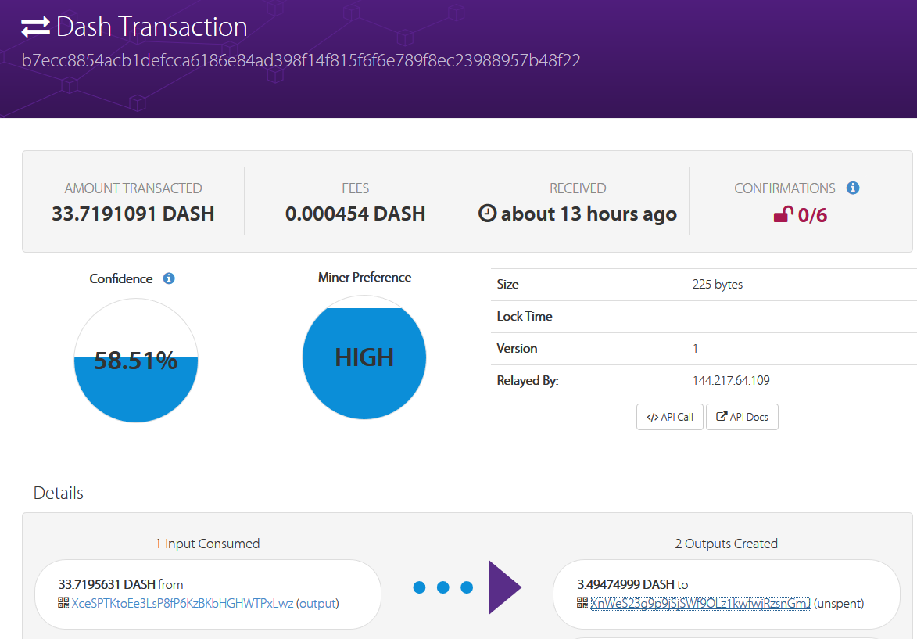
Task: Click the 0.000454 DASH fees value
Action: [x=355, y=214]
